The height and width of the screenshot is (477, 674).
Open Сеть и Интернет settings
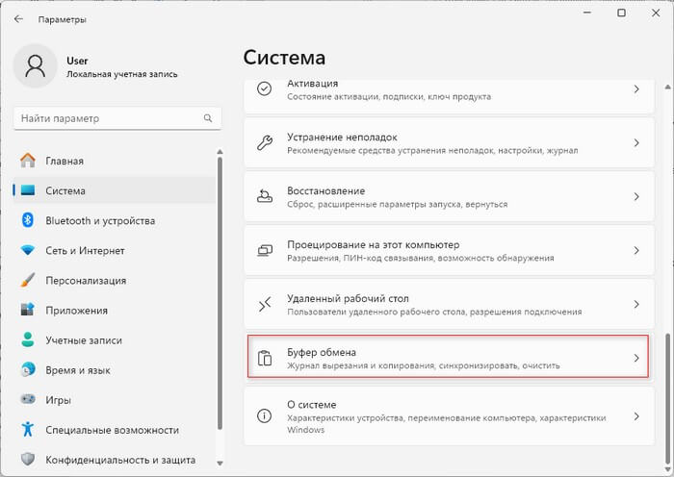[115, 250]
